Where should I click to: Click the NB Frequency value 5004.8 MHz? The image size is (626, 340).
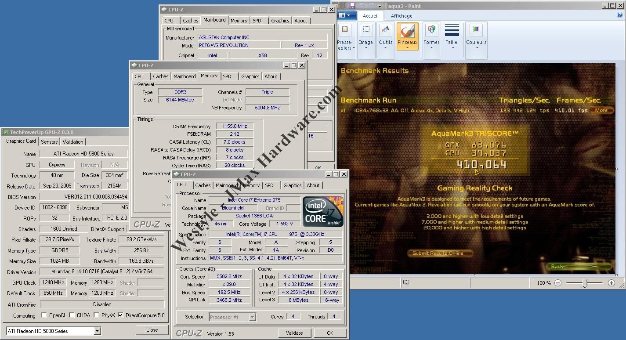click(267, 108)
